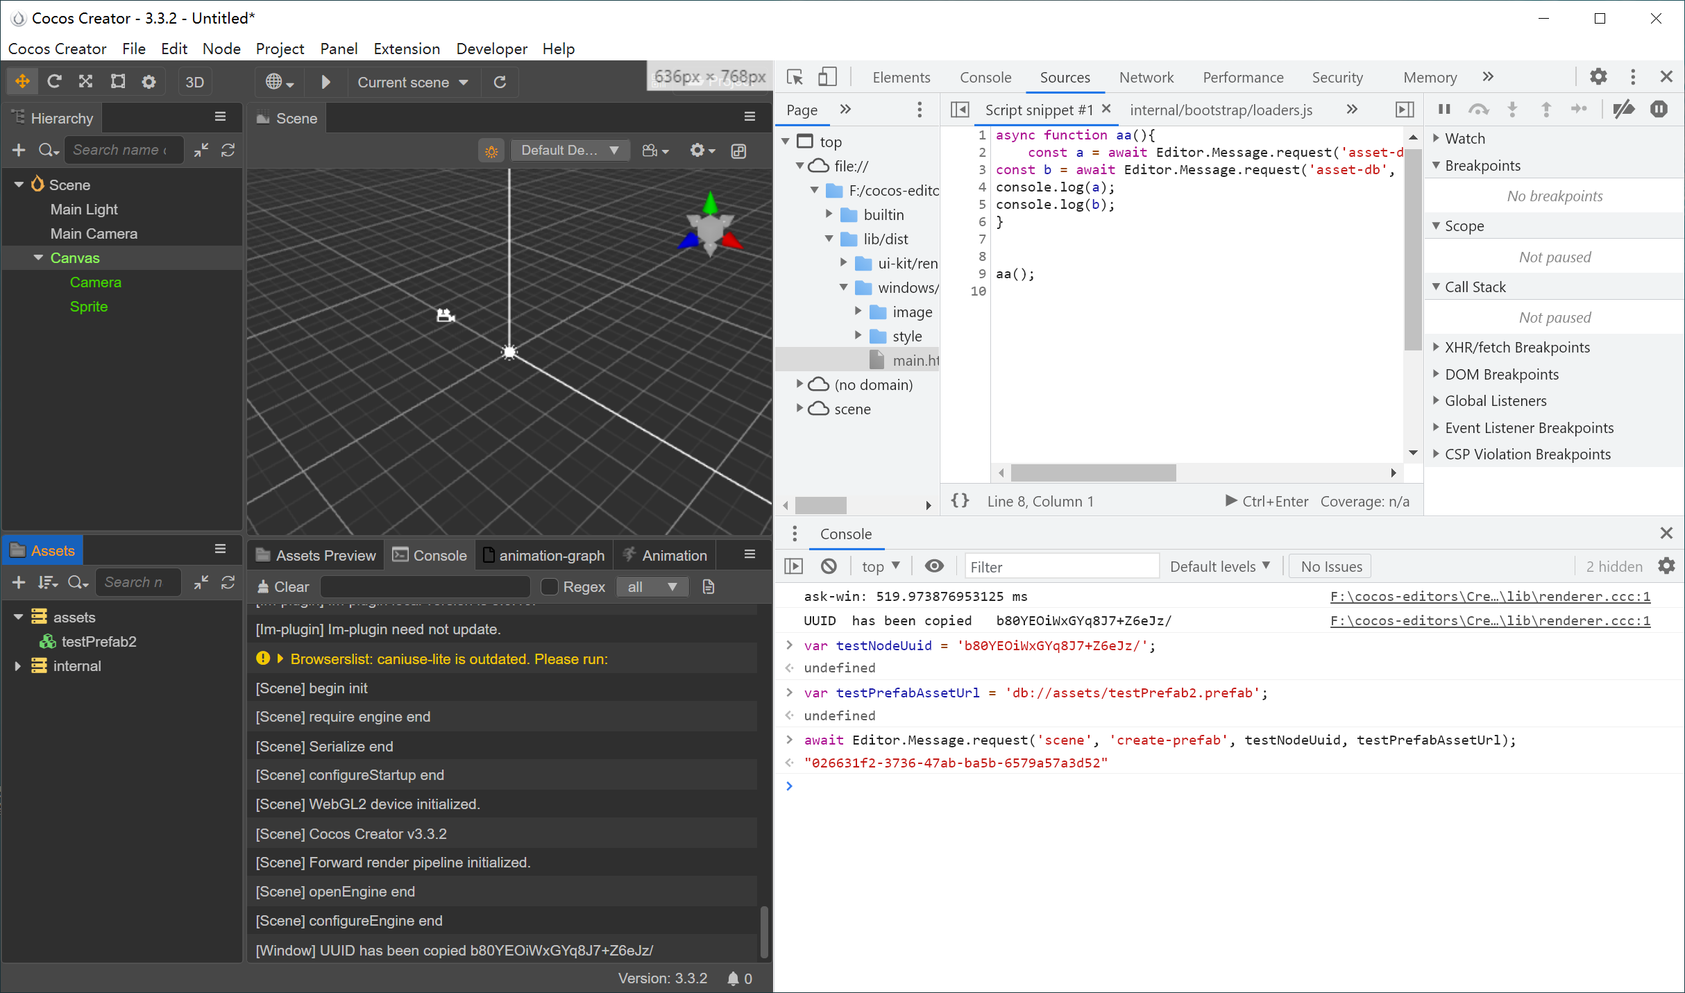The width and height of the screenshot is (1685, 993).
Task: Click the Clear console button
Action: tap(283, 587)
